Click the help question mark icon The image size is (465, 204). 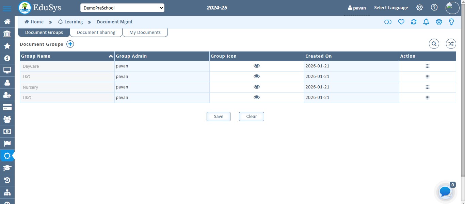434,7
